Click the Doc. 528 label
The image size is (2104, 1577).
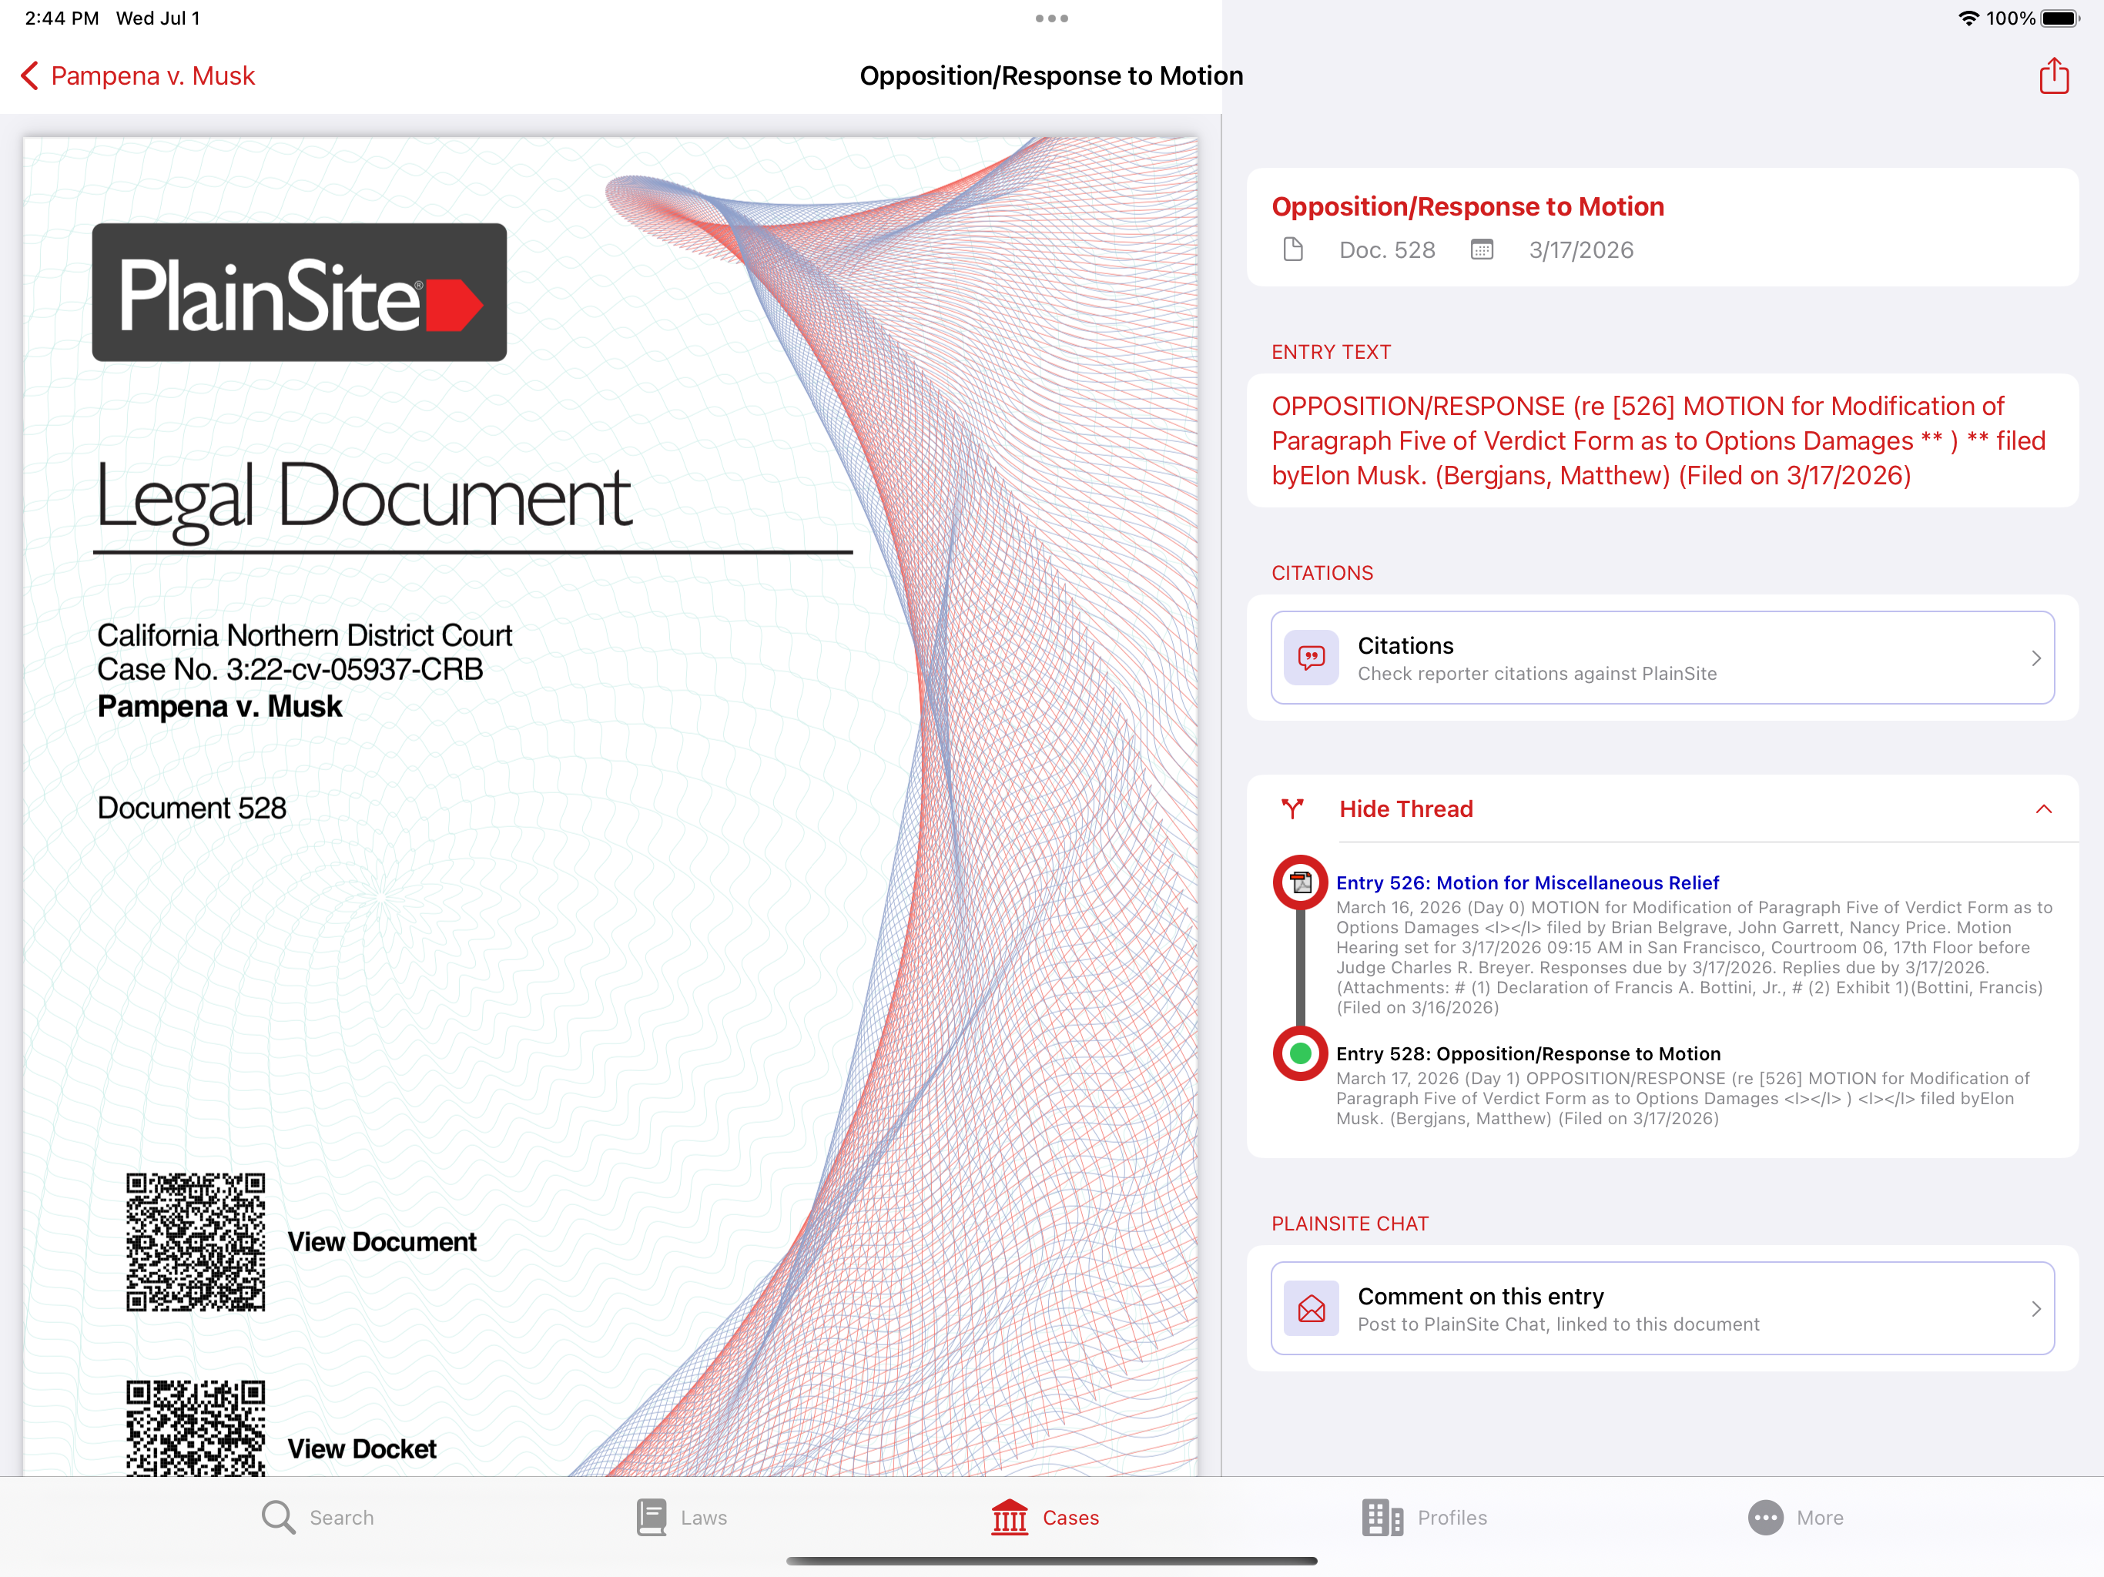(1387, 250)
